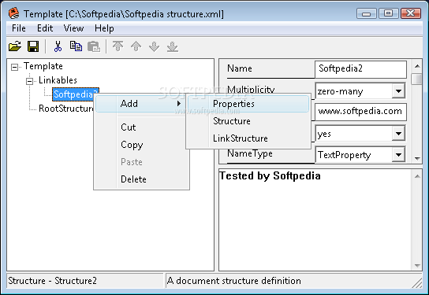
Task: Click the www.softpedia.com text field
Action: tap(360, 112)
